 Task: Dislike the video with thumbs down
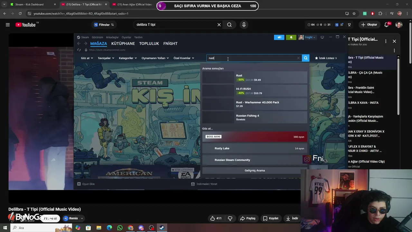pyautogui.click(x=230, y=218)
